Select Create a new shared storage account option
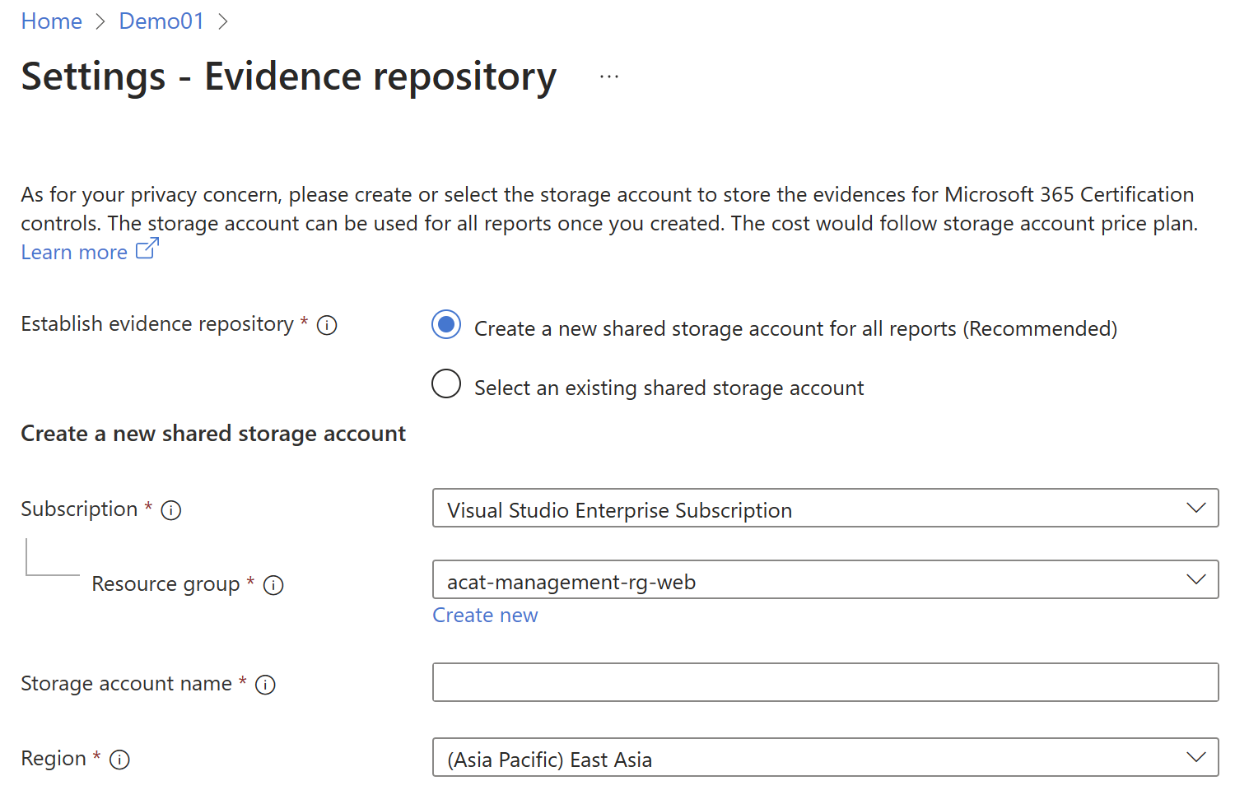 pyautogui.click(x=446, y=325)
